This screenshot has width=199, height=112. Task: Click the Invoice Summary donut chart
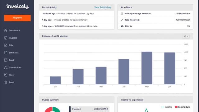[53, 110]
